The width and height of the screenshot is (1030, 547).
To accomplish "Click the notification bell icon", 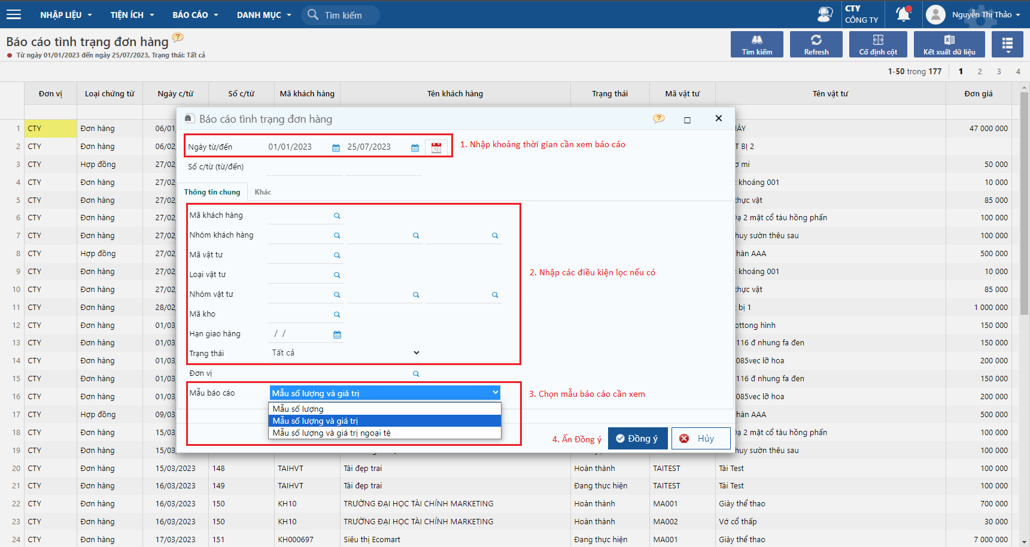I will 903,14.
